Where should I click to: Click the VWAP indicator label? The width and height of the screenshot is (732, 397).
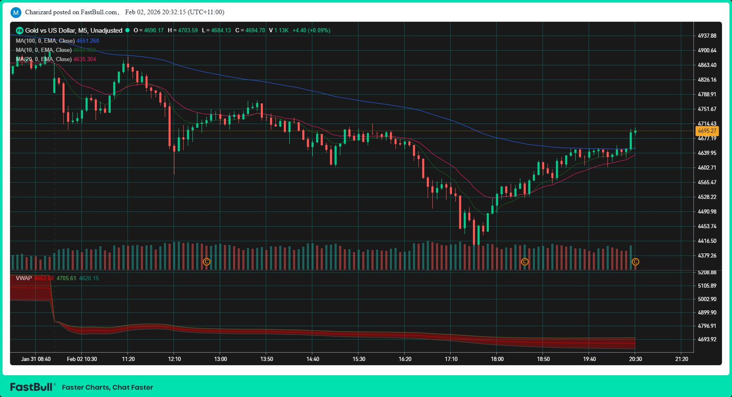pos(23,278)
